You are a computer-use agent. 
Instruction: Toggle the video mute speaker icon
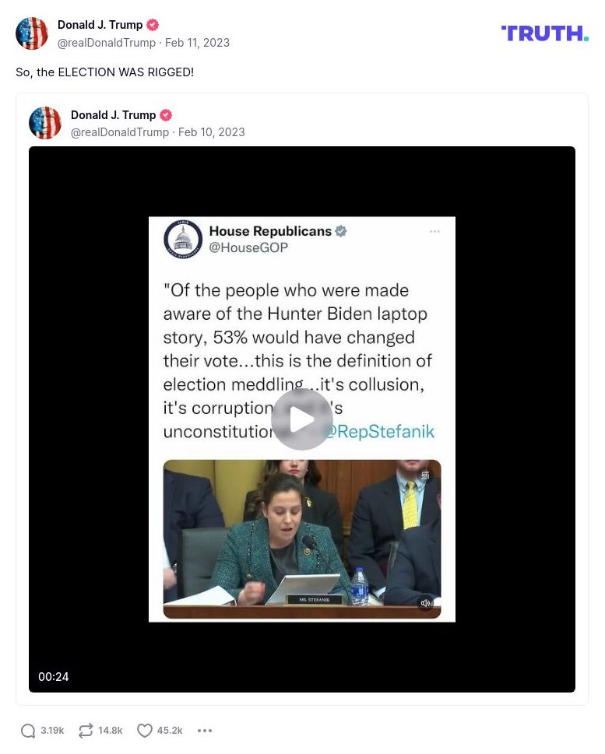click(425, 603)
